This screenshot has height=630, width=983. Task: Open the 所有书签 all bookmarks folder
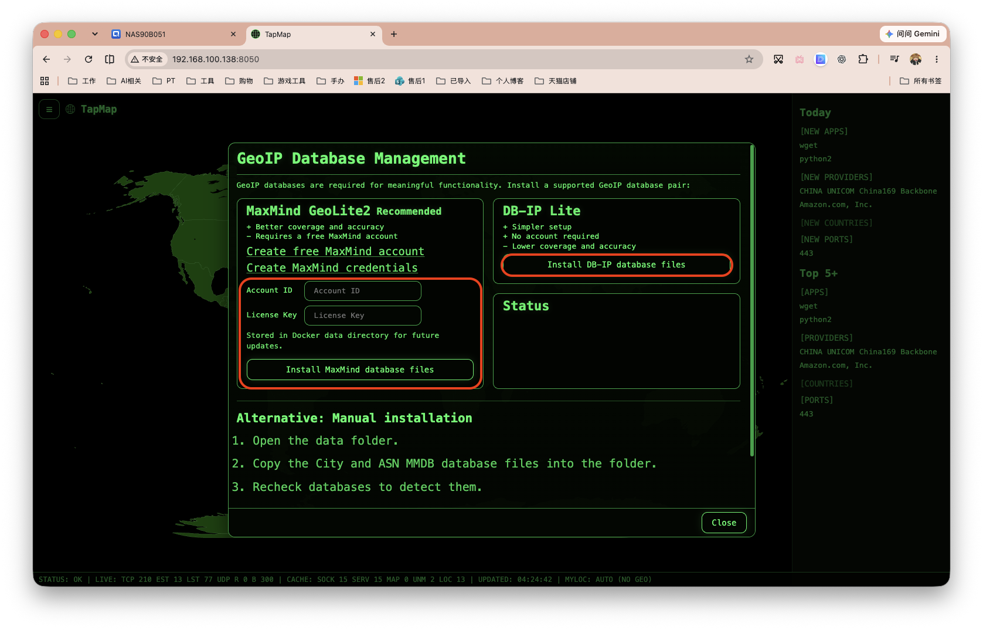[921, 81]
